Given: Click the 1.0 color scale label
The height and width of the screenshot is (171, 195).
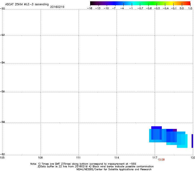Looking at the screenshot, I should pos(190,8).
